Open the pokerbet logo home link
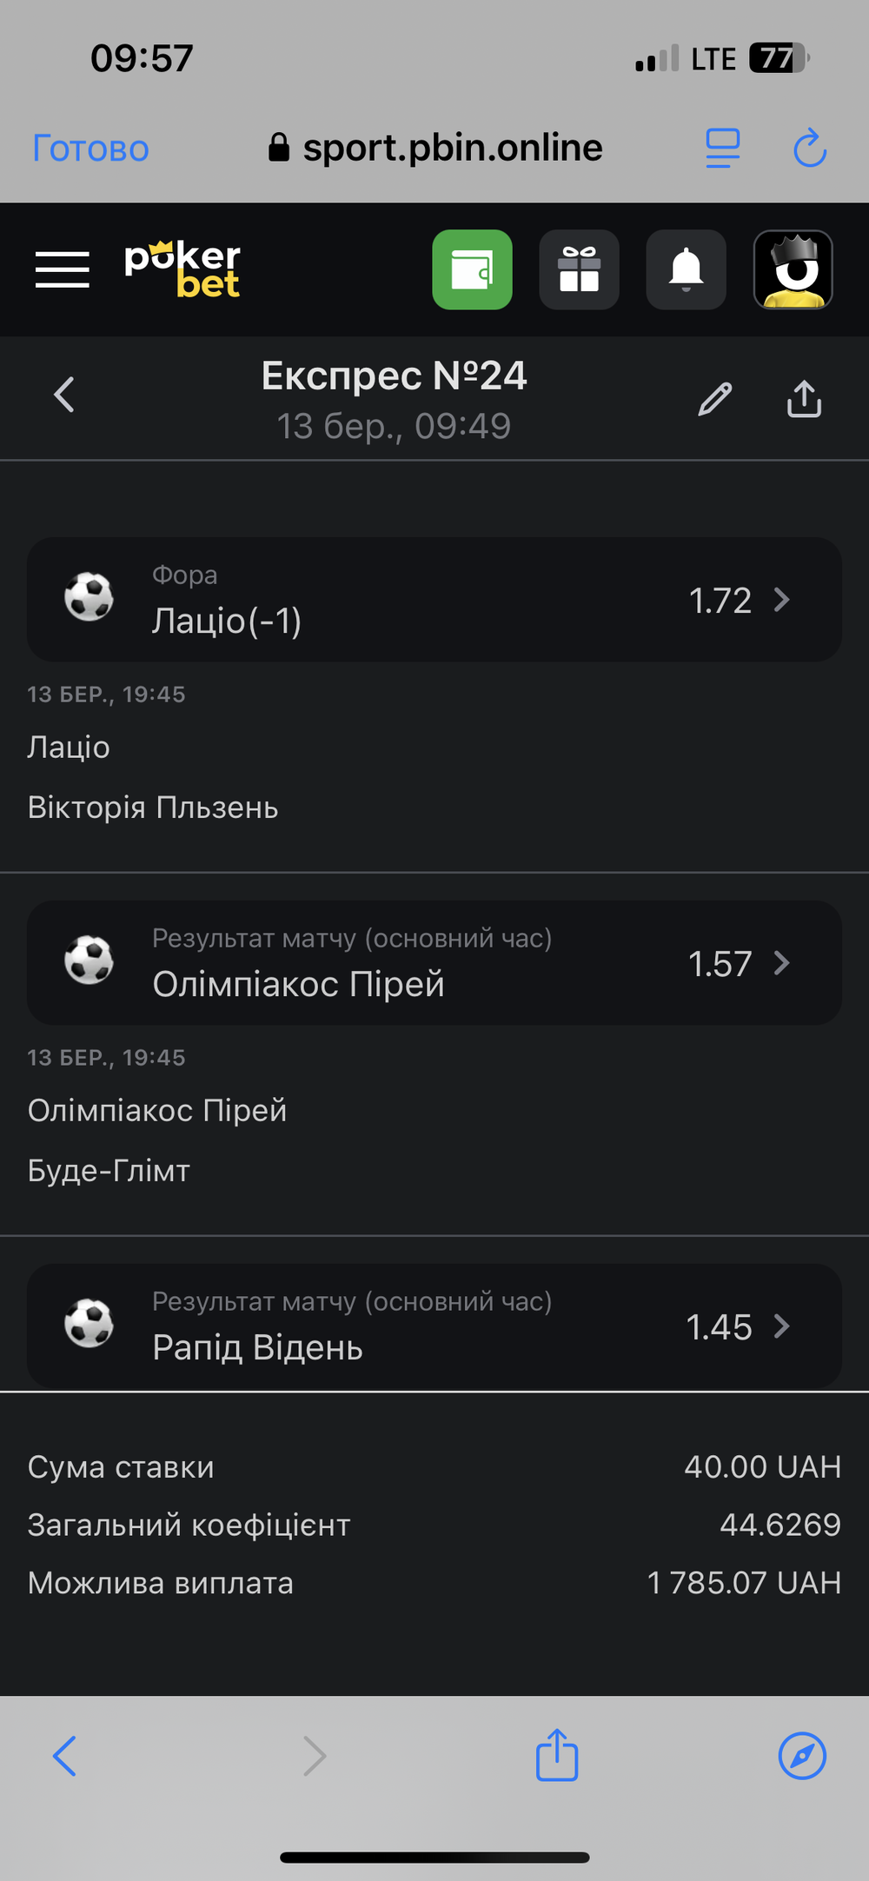The height and width of the screenshot is (1881, 869). 182,269
